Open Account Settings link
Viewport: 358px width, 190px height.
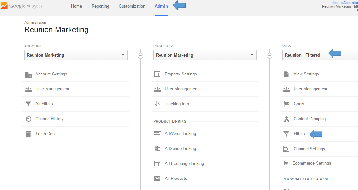51,74
